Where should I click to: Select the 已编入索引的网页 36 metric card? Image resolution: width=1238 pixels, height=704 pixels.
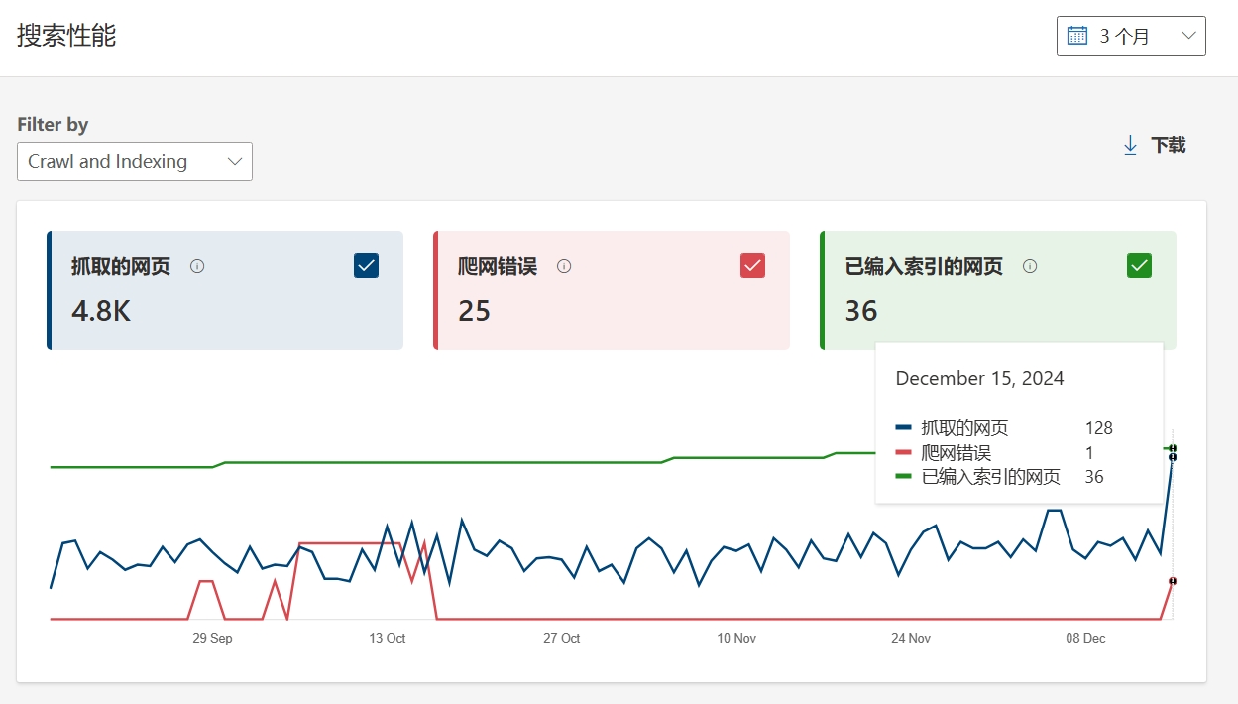(998, 291)
